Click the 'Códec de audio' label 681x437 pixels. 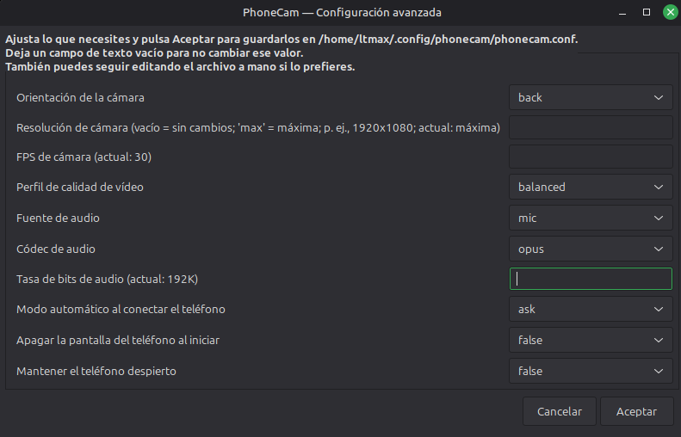56,249
